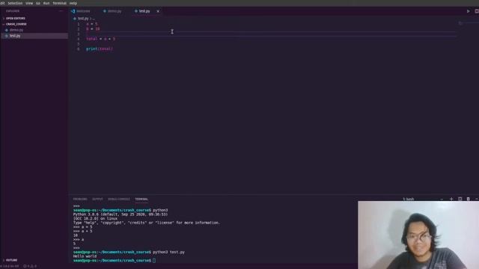Click 'Hello world' output in terminal
This screenshot has height=269, width=479.
coord(85,256)
